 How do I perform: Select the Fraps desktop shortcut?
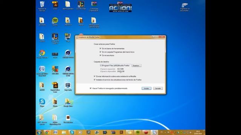pos(68,38)
